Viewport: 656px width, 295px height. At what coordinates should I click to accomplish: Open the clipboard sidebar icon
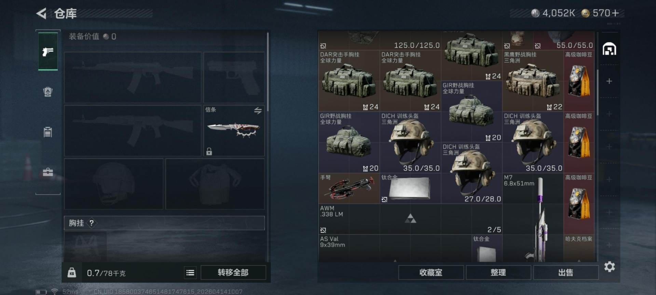(48, 131)
